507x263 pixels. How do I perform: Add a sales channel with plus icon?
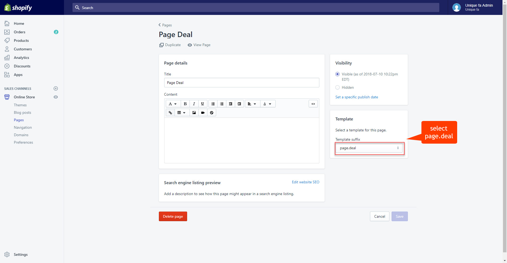tap(56, 88)
